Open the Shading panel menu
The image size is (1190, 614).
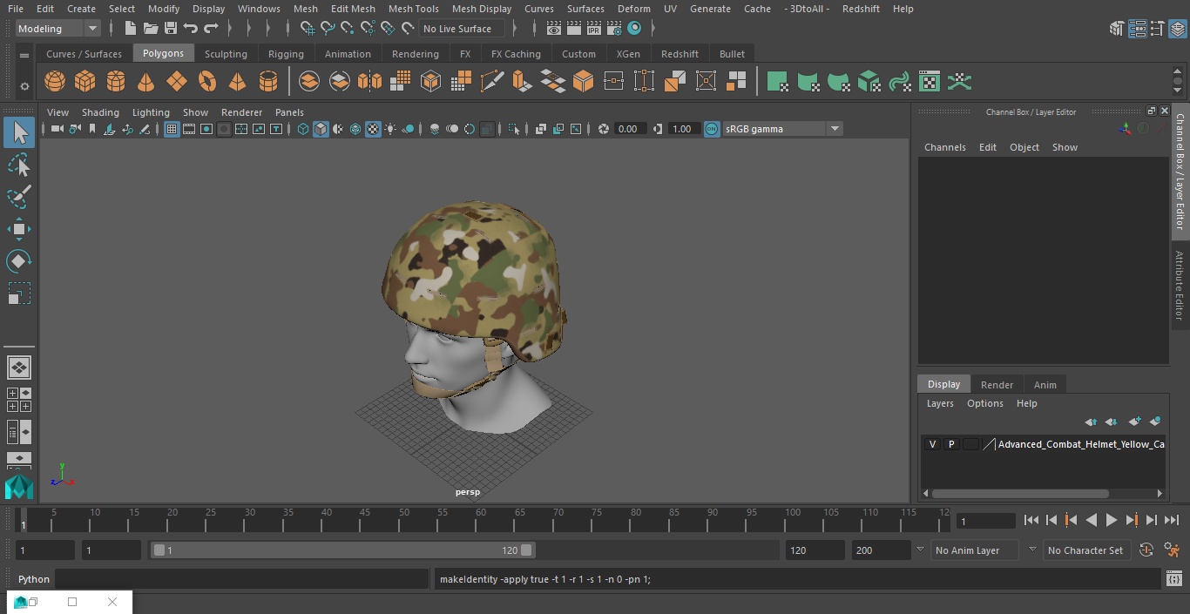[x=100, y=112]
